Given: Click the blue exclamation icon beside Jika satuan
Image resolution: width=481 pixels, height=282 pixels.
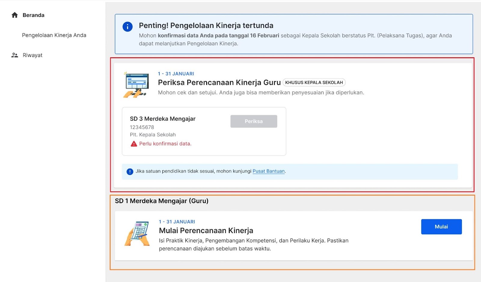Looking at the screenshot, I should (130, 172).
